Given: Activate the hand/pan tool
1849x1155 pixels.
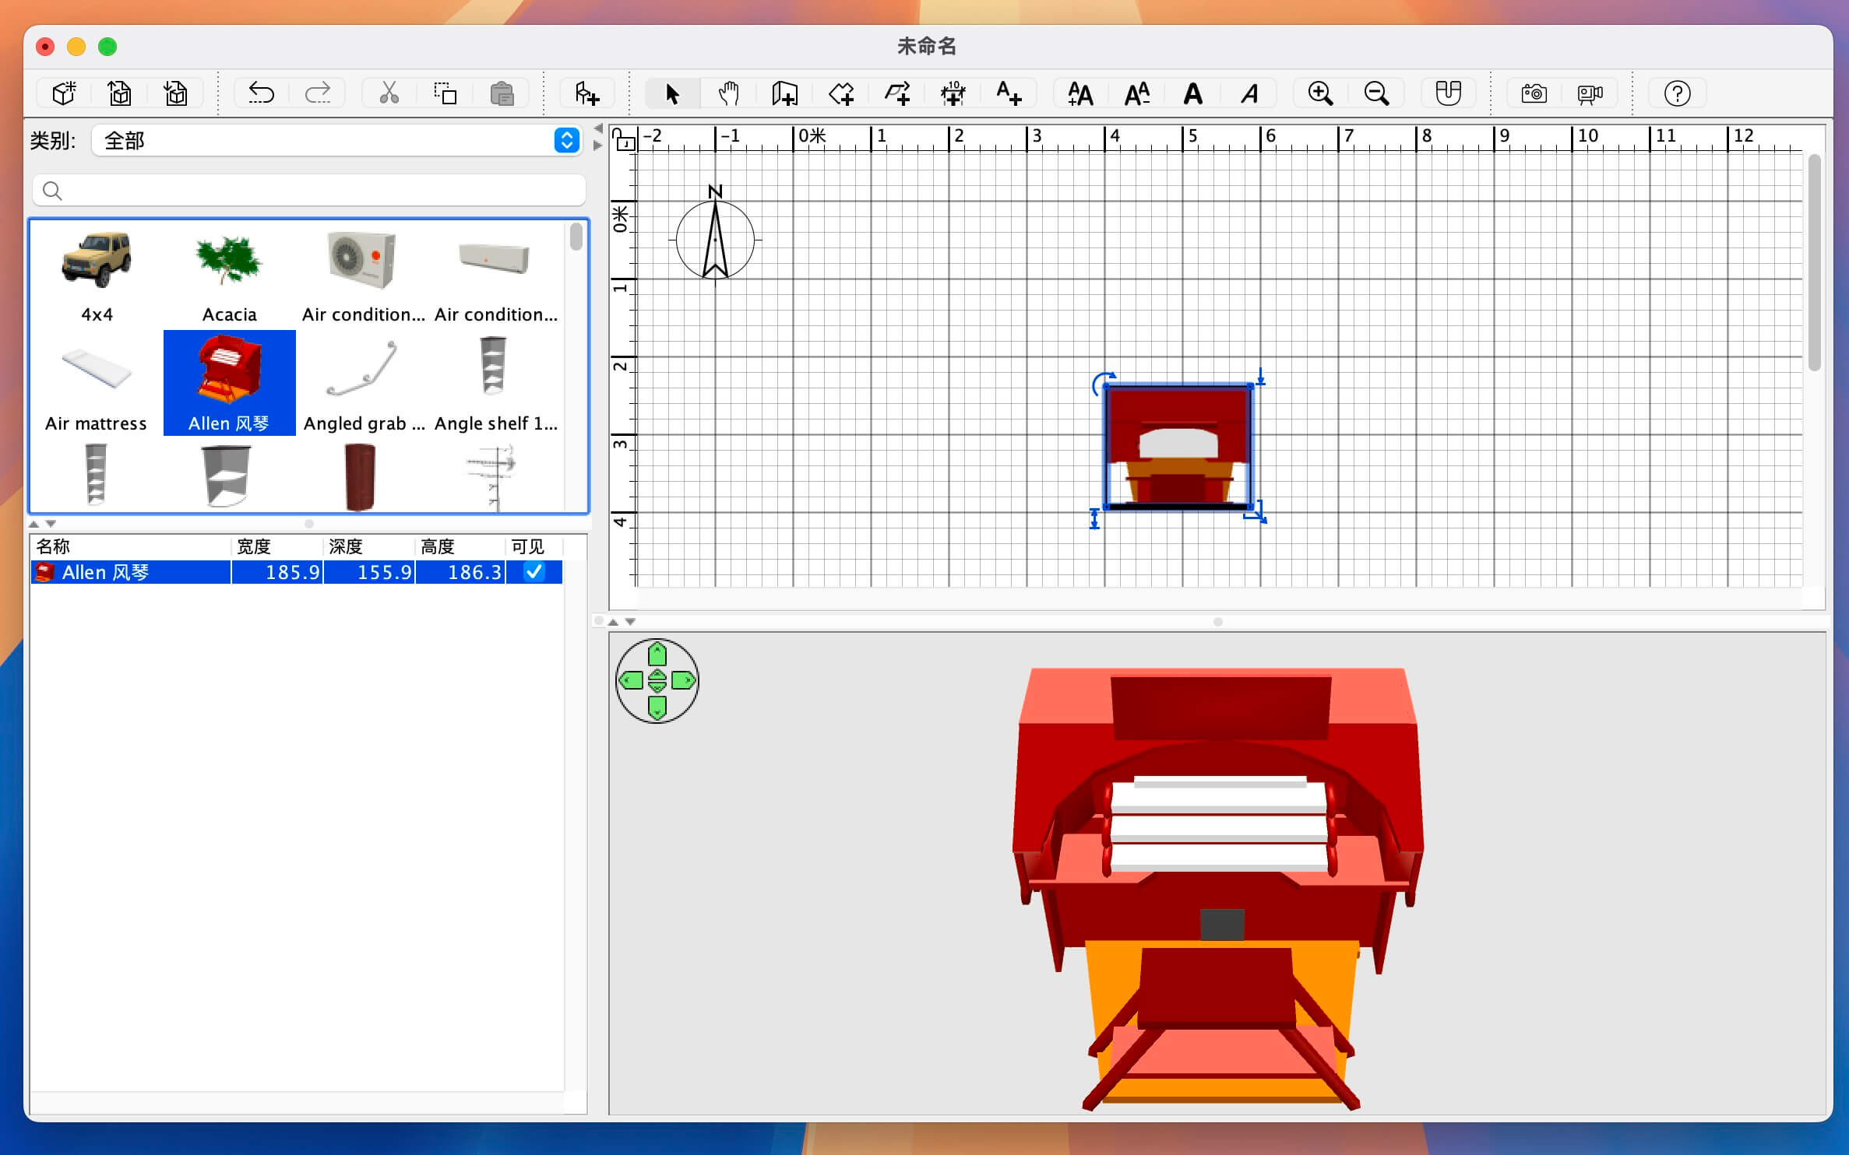Looking at the screenshot, I should [728, 93].
